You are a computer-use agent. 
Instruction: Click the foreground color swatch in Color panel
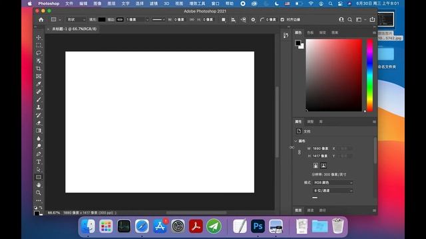point(298,42)
